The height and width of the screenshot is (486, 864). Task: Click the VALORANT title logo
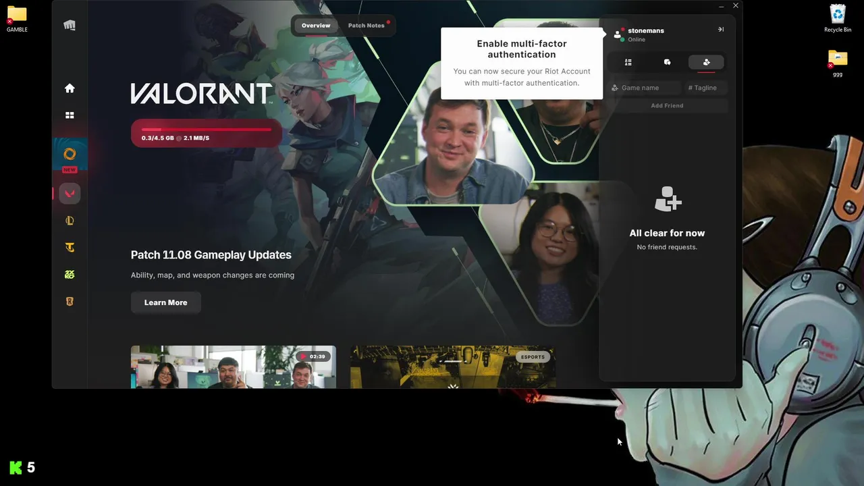[x=201, y=94]
